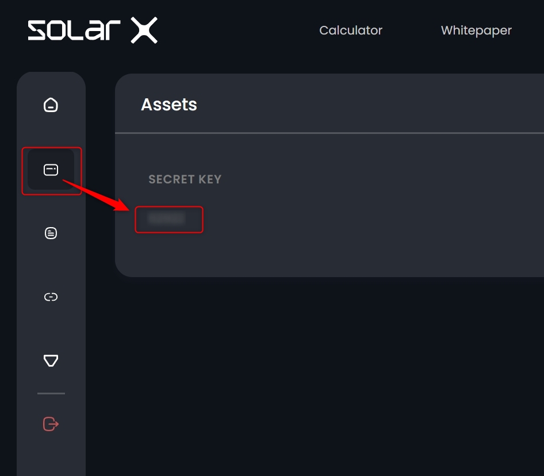Image resolution: width=544 pixels, height=476 pixels.
Task: Select the chain link sidebar icon
Action: (x=51, y=297)
